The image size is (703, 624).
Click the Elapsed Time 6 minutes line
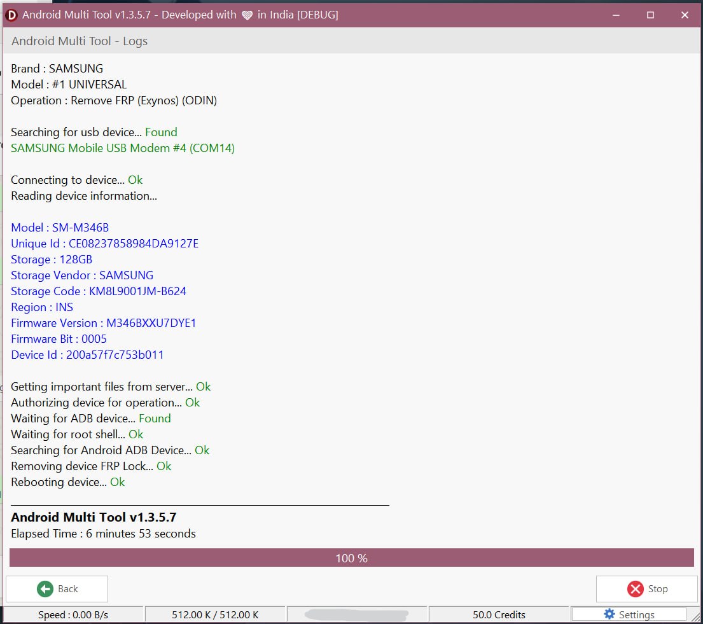coord(104,534)
